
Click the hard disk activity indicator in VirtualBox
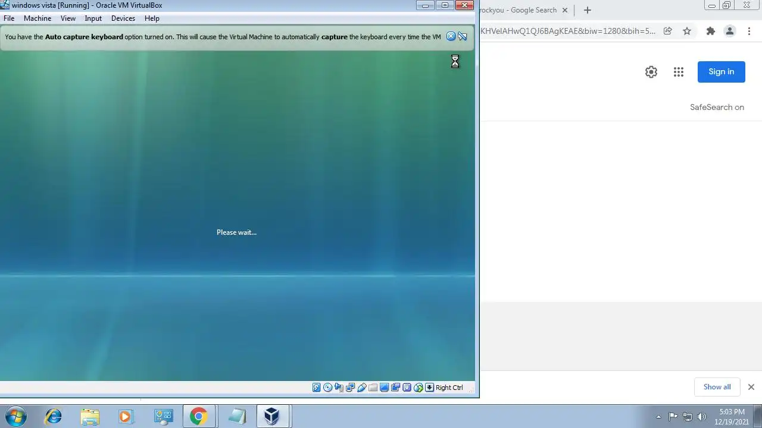click(x=317, y=388)
